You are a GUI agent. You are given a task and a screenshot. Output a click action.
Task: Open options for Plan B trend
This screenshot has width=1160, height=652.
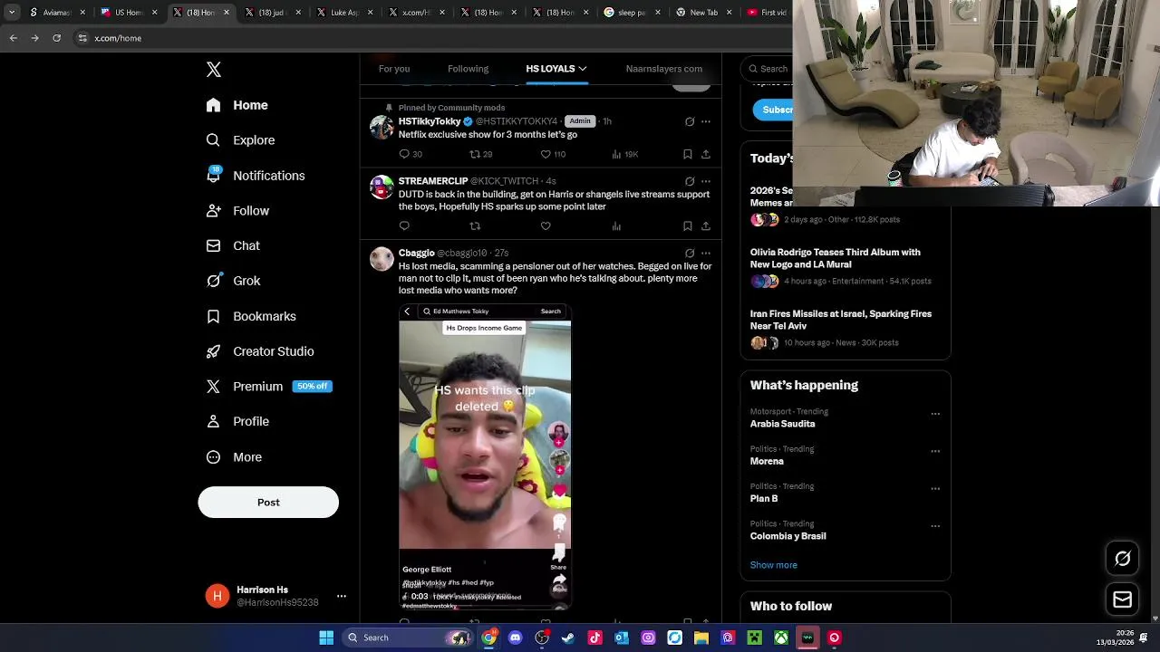click(935, 488)
